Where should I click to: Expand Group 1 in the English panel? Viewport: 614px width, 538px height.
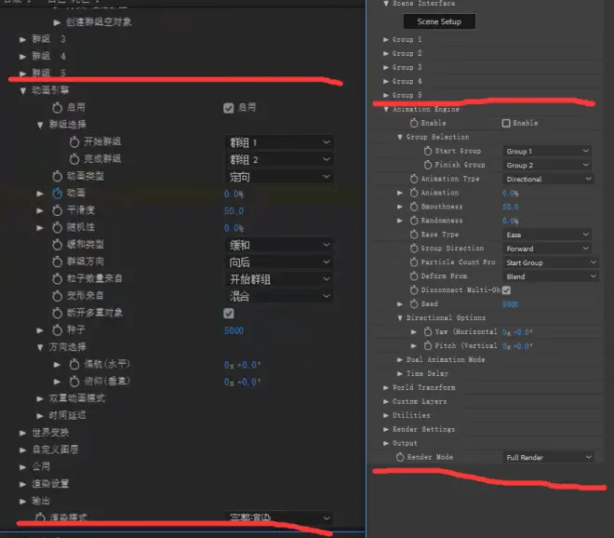click(x=386, y=40)
